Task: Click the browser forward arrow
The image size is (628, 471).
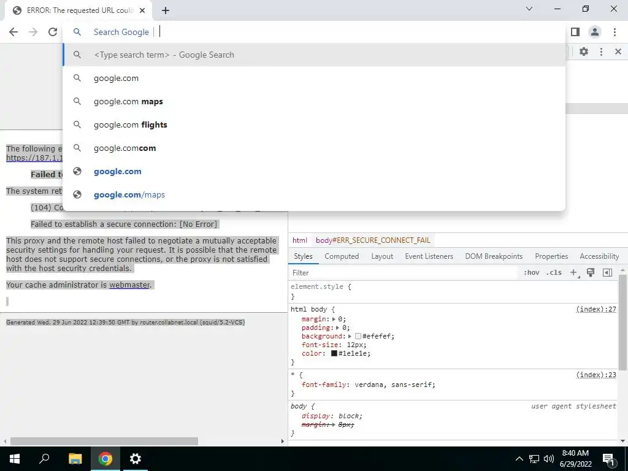Action: (33, 32)
